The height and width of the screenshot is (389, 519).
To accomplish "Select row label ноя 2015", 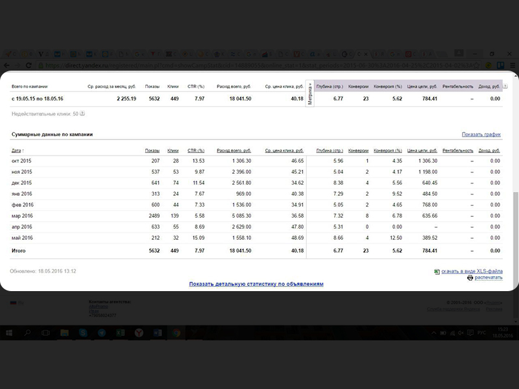I will coord(22,172).
